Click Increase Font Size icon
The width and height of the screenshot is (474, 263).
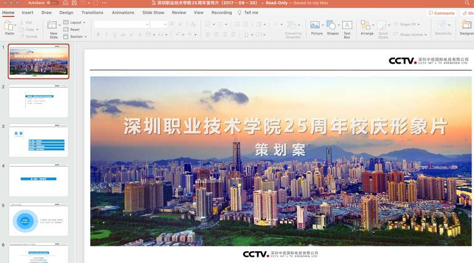(x=172, y=24)
